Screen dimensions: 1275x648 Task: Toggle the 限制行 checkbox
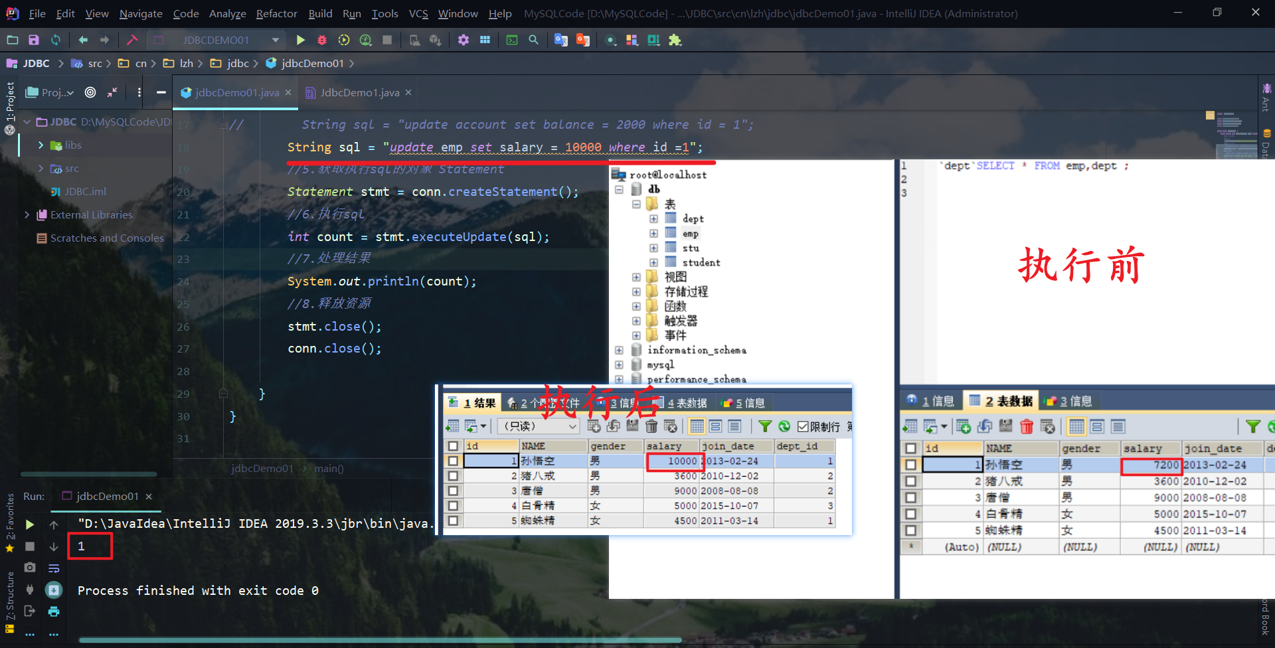pos(803,426)
